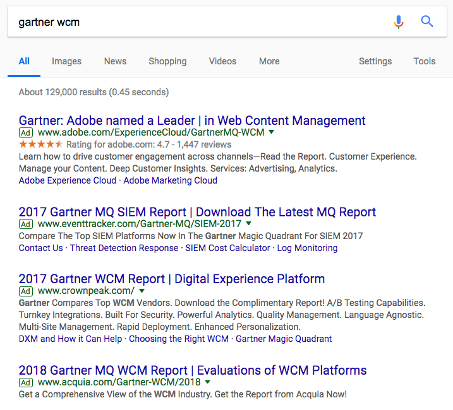Viewport: 453px width, 410px height.
Task: Open '2017 Gartner WCM Report' result
Action: [x=172, y=279]
